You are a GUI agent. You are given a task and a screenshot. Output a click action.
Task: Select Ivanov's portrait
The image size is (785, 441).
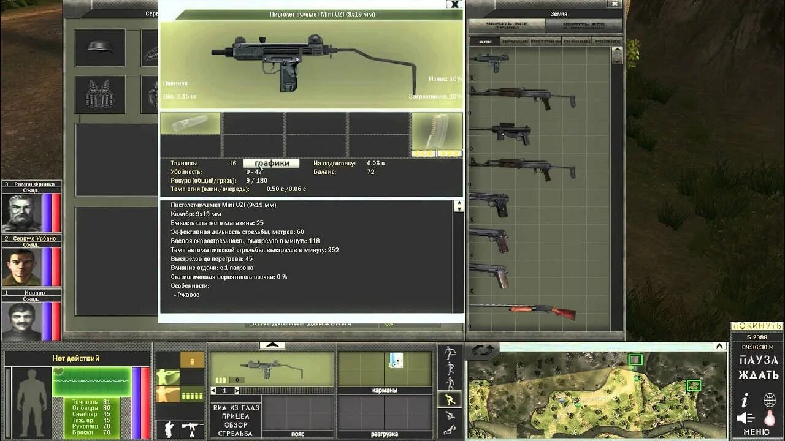point(21,321)
